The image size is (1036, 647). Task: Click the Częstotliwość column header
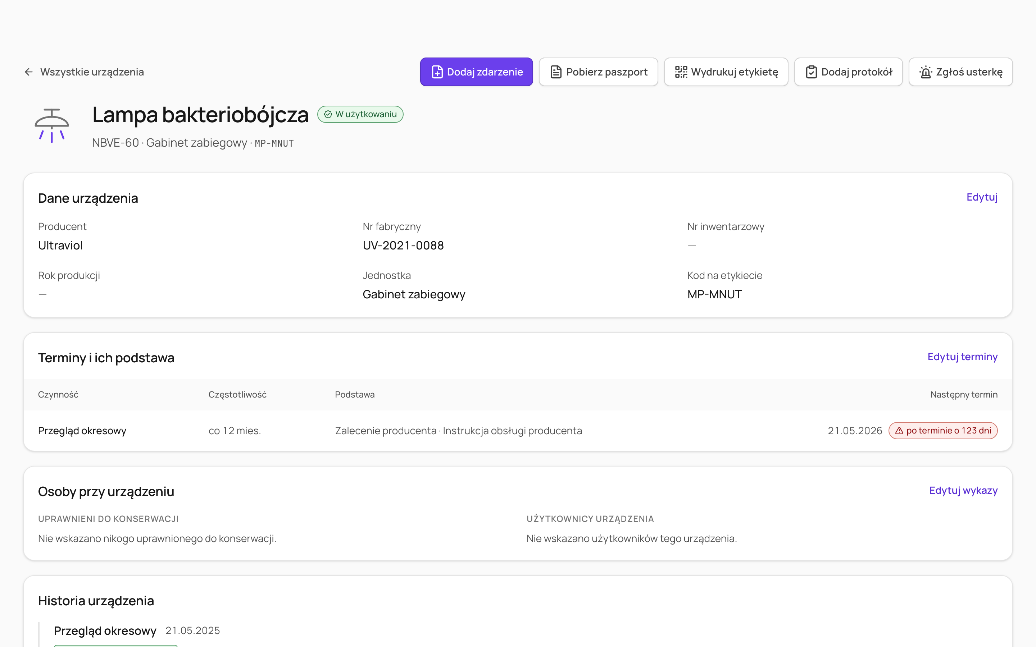(237, 395)
